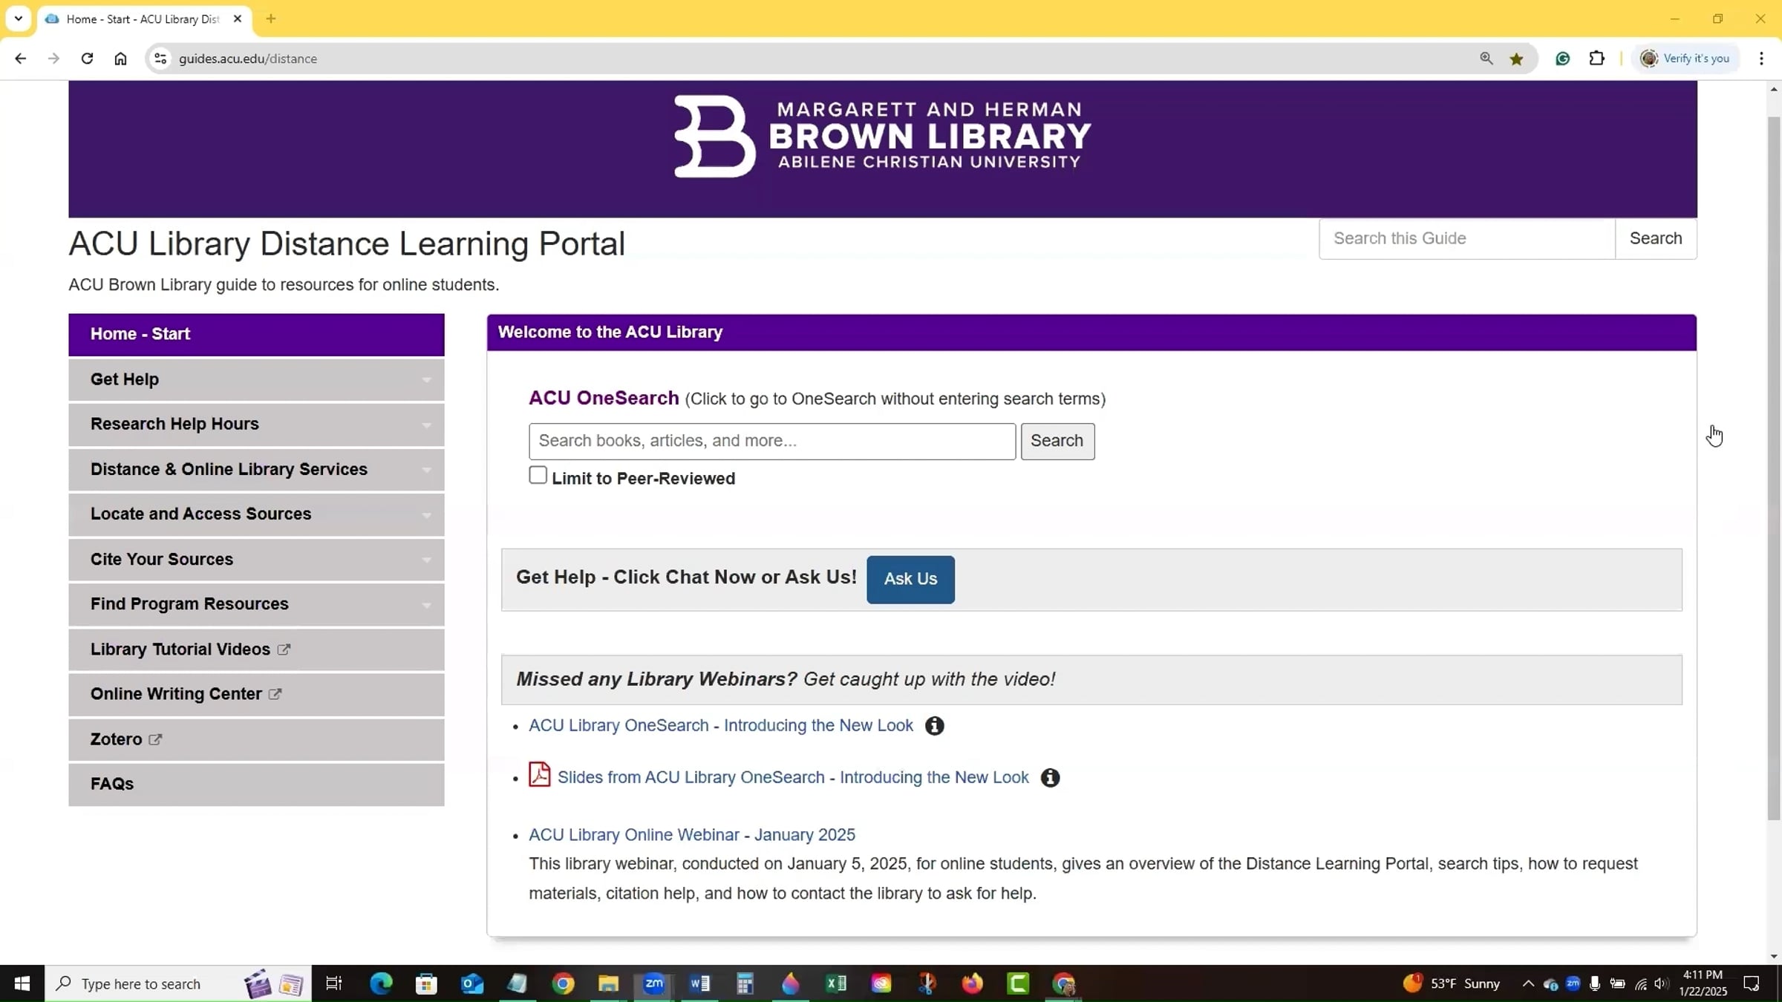This screenshot has height=1002, width=1782.
Task: Launch Firefox from the taskbar
Action: tap(971, 983)
